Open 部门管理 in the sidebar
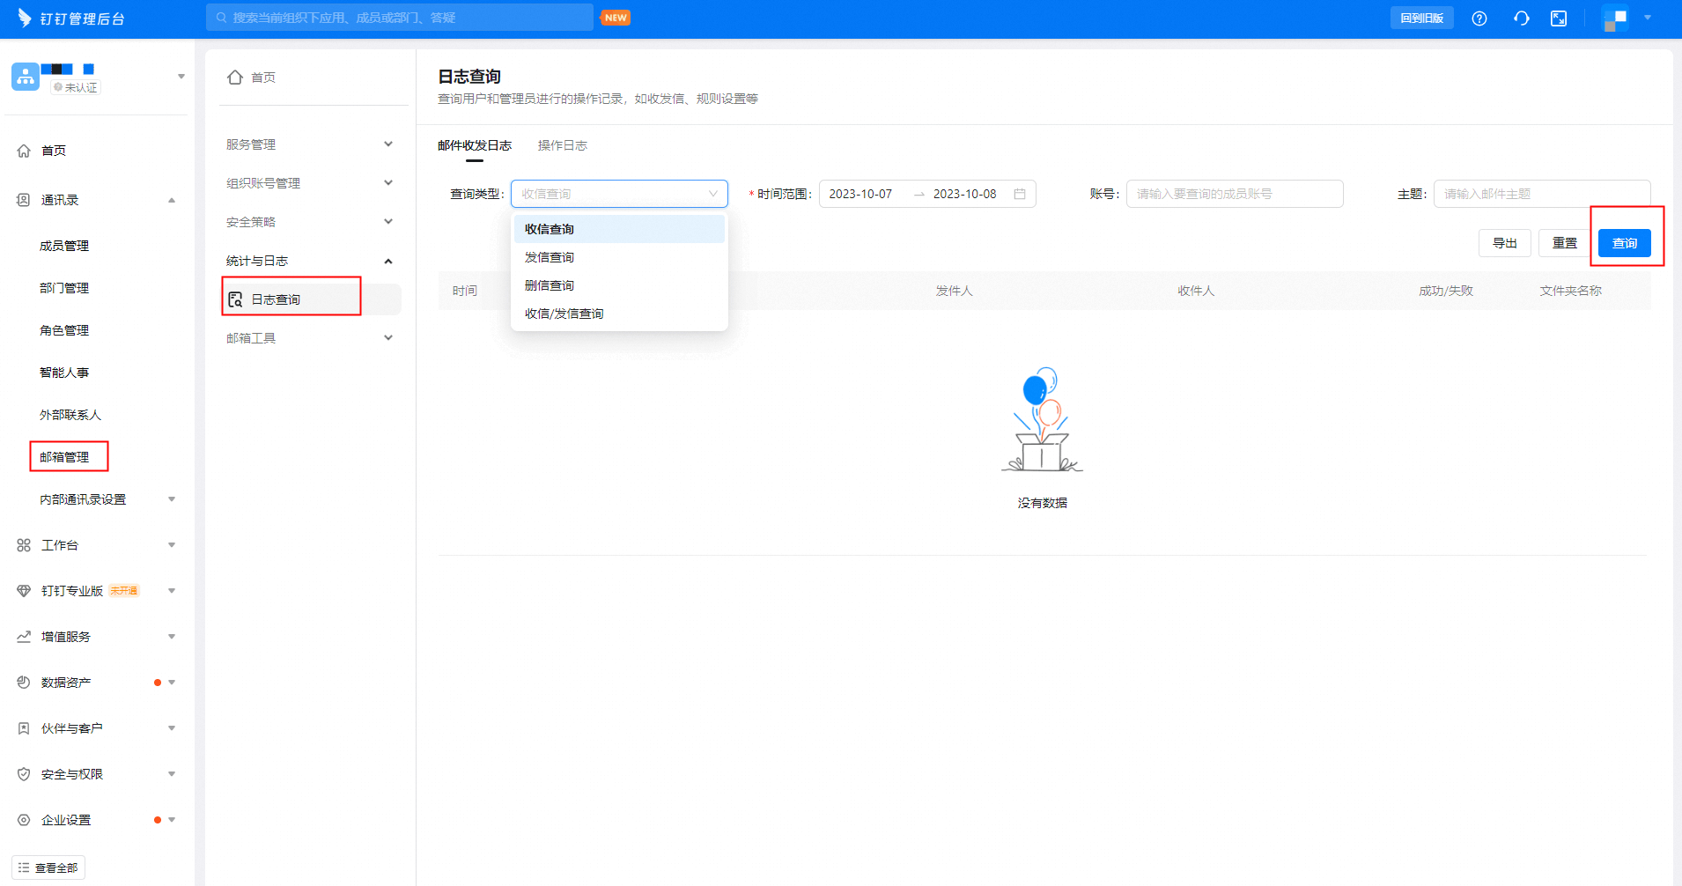Image resolution: width=1682 pixels, height=886 pixels. coord(64,288)
